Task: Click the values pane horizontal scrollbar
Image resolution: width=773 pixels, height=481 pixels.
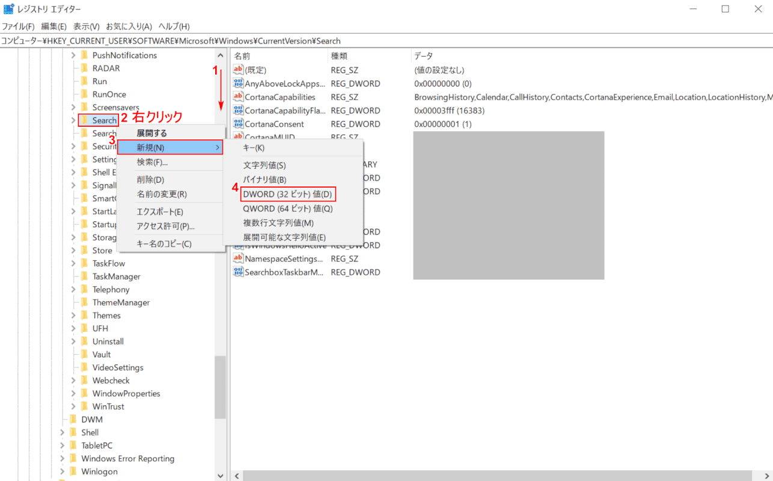Action: pos(496,476)
